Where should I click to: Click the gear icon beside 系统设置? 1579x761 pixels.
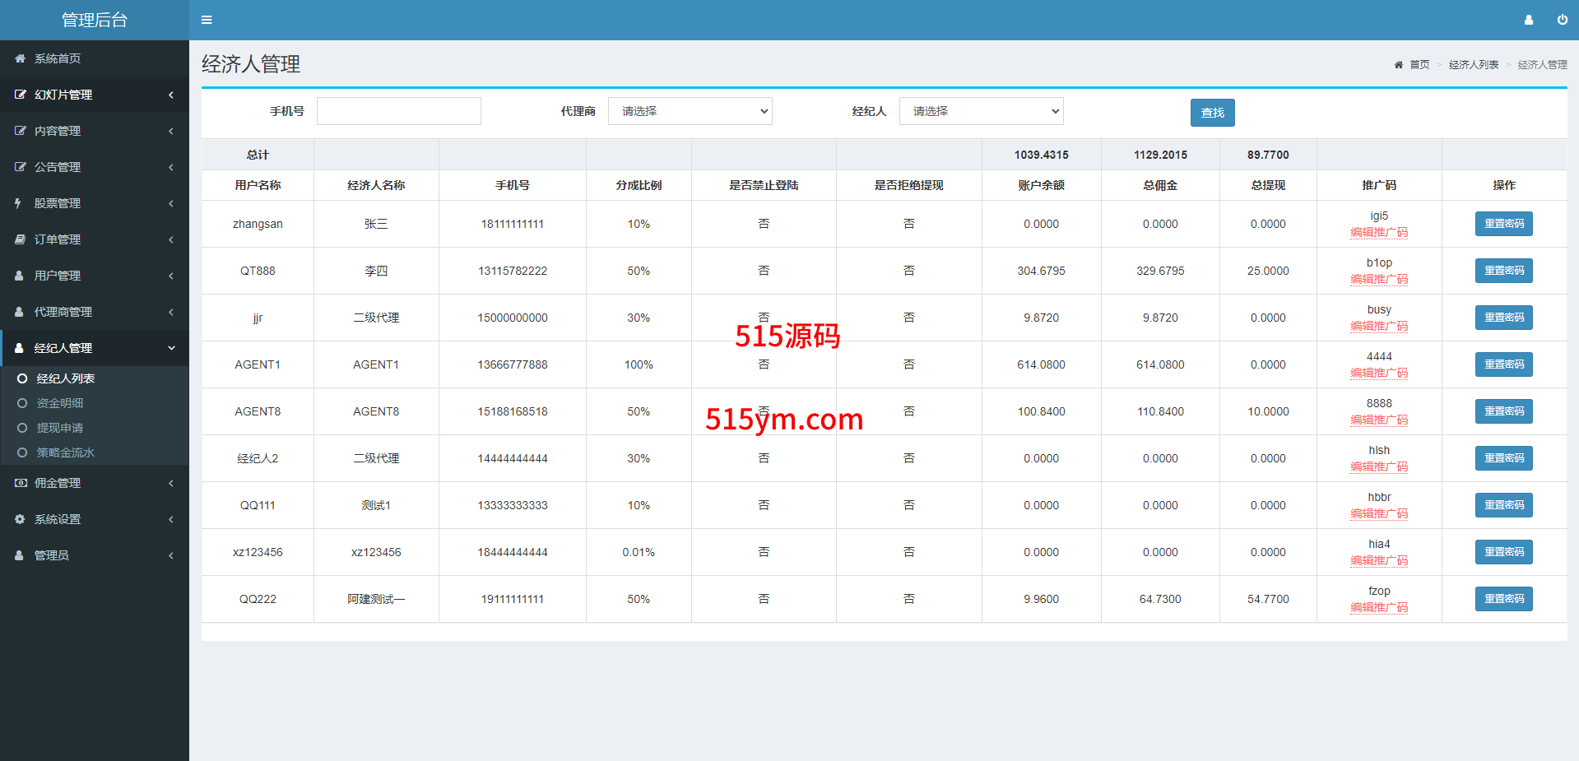(20, 519)
